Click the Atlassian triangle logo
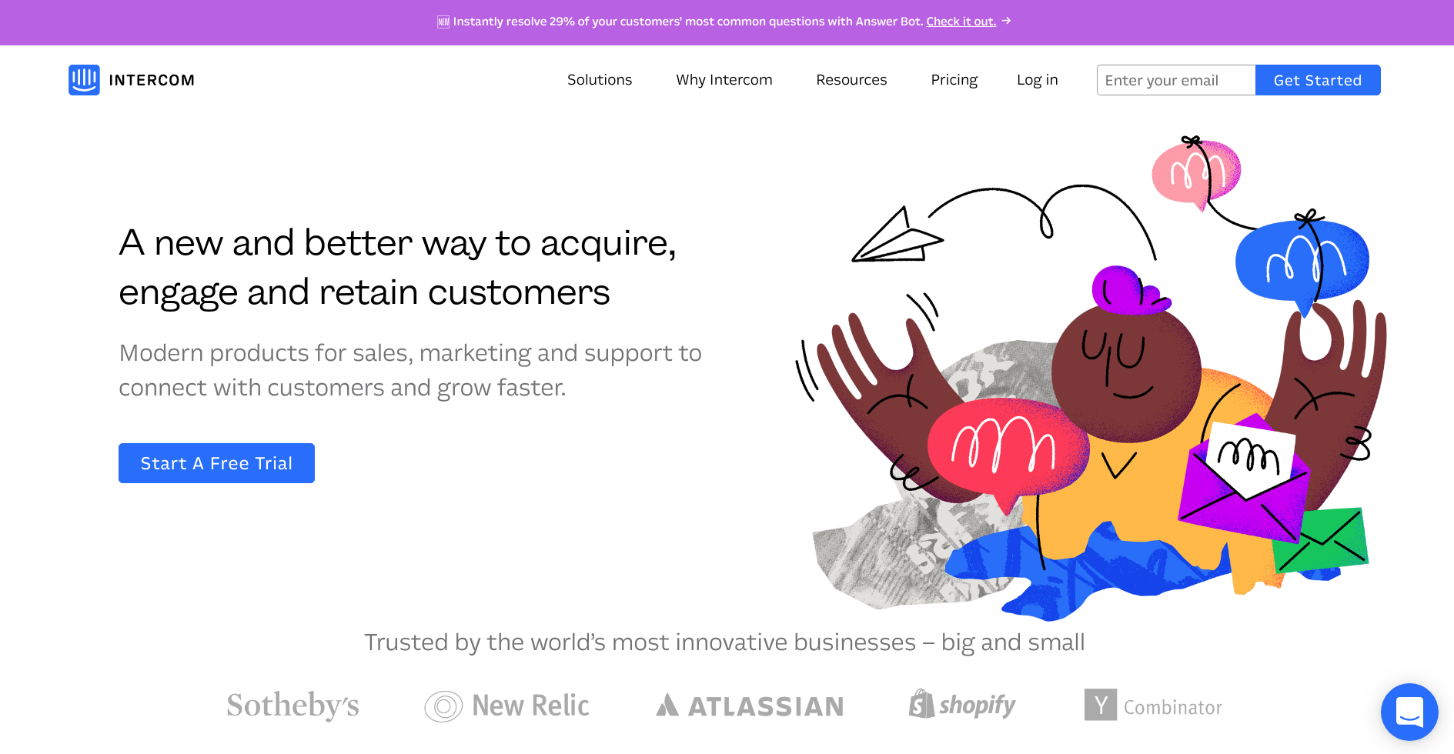The width and height of the screenshot is (1454, 754). pos(667,705)
